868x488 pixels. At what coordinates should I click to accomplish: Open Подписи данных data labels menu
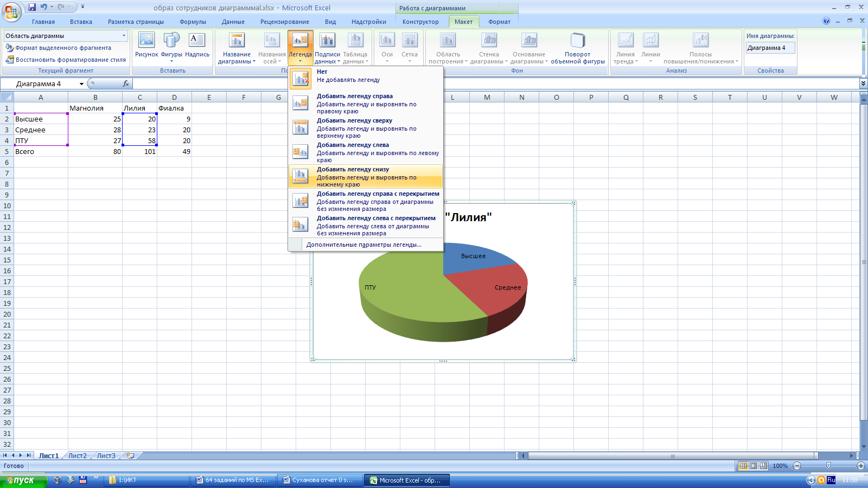(327, 48)
